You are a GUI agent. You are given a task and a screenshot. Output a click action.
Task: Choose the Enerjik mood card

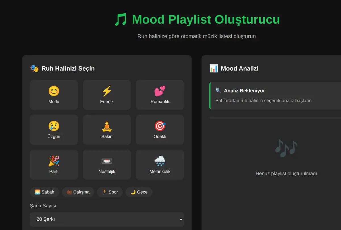[x=107, y=95]
